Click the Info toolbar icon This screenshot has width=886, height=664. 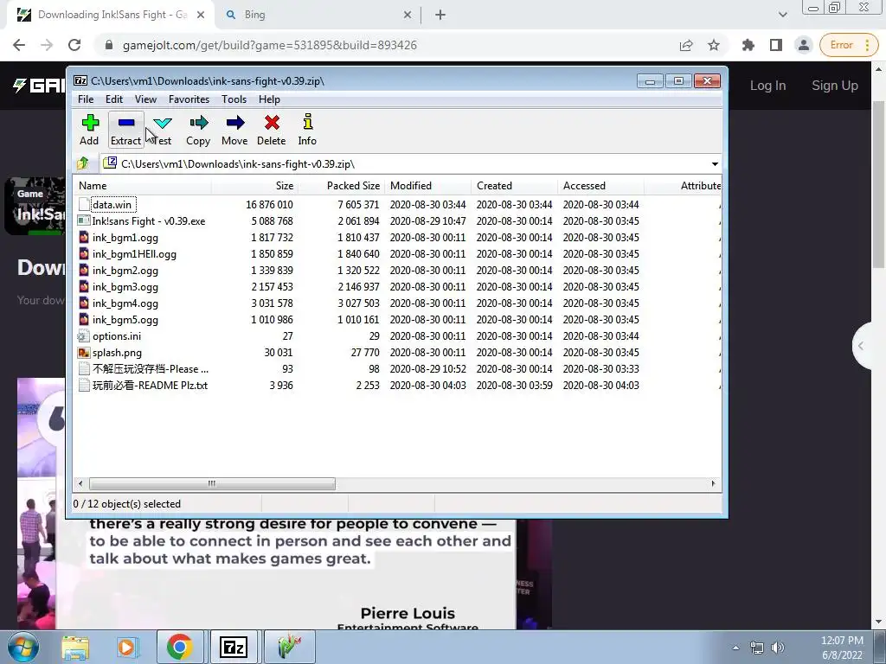(308, 122)
